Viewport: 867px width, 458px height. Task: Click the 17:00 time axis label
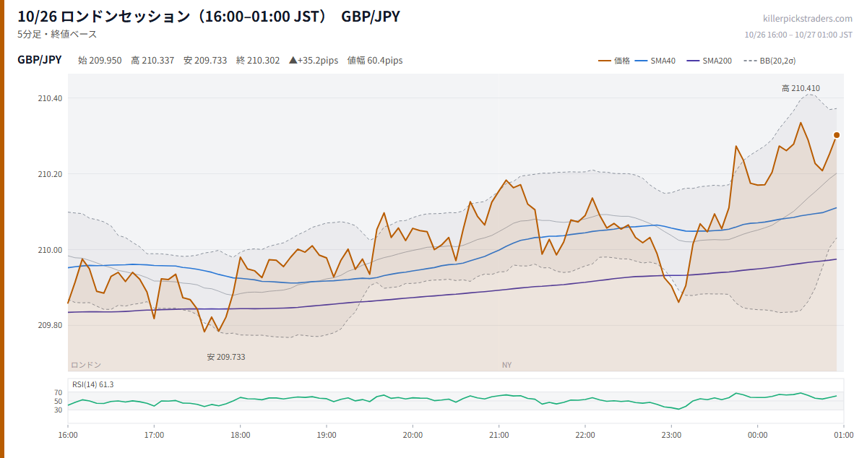pyautogui.click(x=154, y=436)
